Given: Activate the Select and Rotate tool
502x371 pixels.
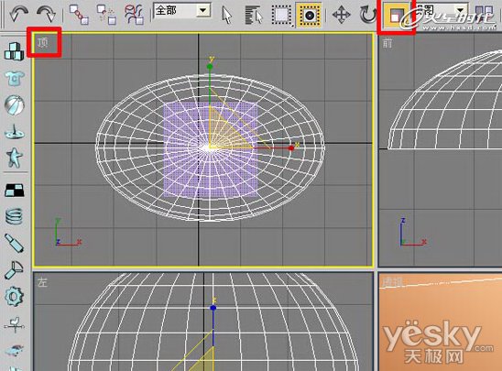Looking at the screenshot, I should click(x=367, y=15).
